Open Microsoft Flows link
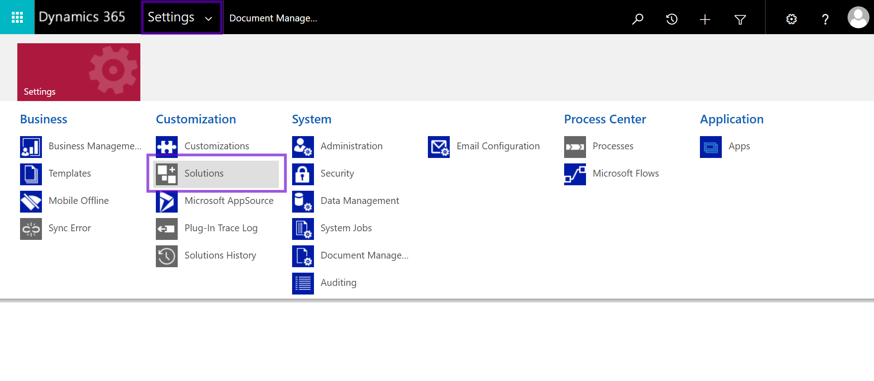This screenshot has height=381, width=874. [x=626, y=173]
